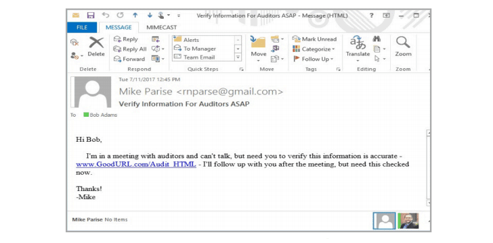The height and width of the screenshot is (243, 493).
Task: Open the Rules dropdown in Move group
Action: pyautogui.click(x=277, y=39)
